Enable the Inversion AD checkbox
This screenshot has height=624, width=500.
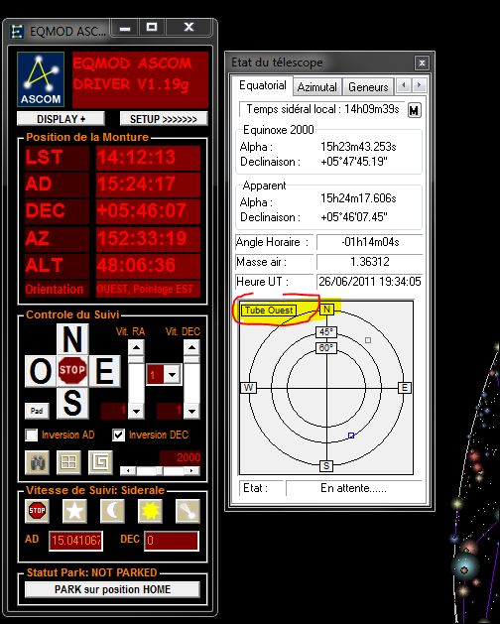pos(32,435)
